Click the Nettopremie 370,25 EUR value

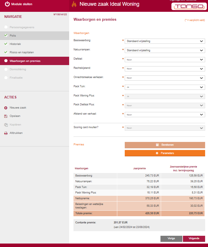click(152, 198)
